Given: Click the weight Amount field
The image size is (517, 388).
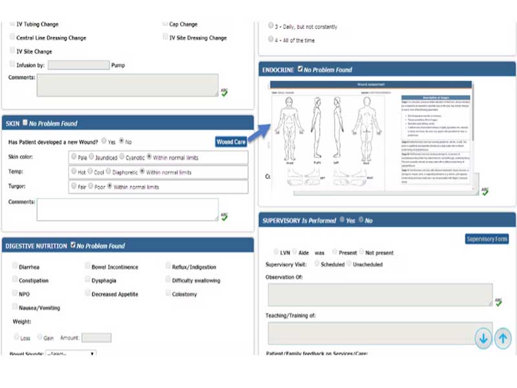Looking at the screenshot, I should tap(96, 338).
